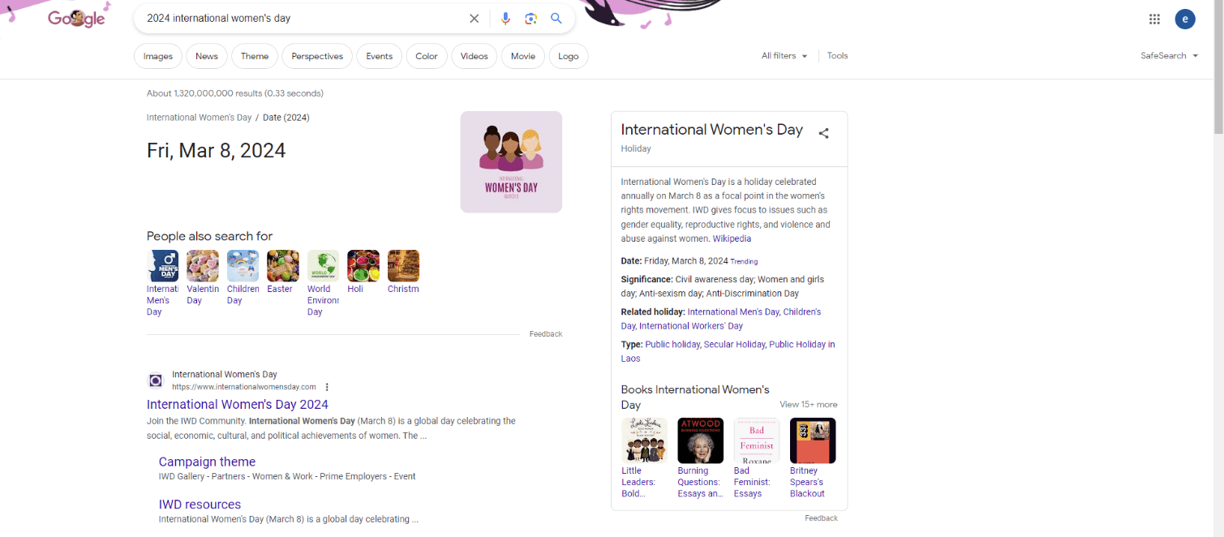Image resolution: width=1224 pixels, height=537 pixels.
Task: Open the IWD resources sitelink
Action: click(x=200, y=504)
